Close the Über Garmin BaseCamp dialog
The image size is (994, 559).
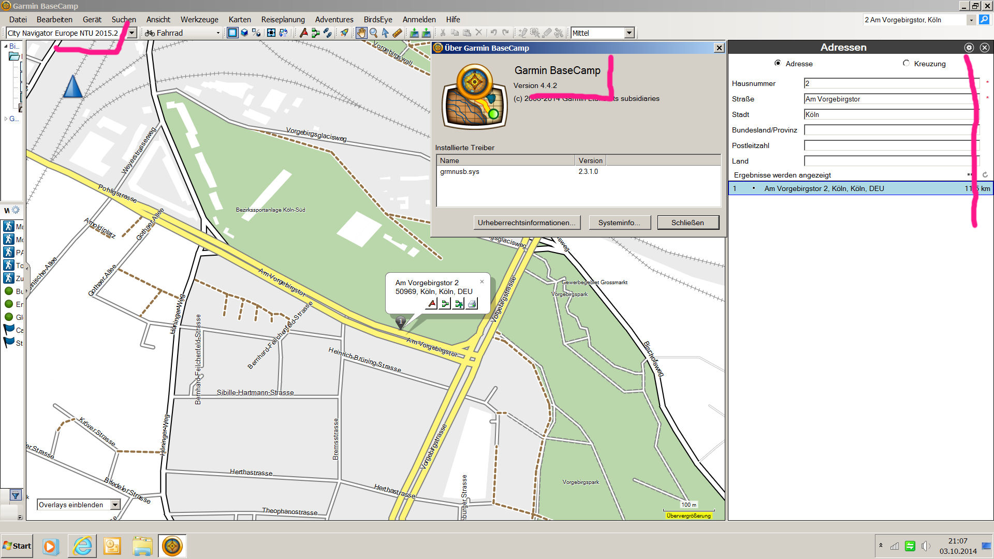point(719,48)
